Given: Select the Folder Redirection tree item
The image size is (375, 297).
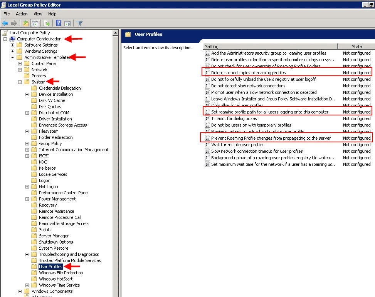Looking at the screenshot, I should (56, 137).
